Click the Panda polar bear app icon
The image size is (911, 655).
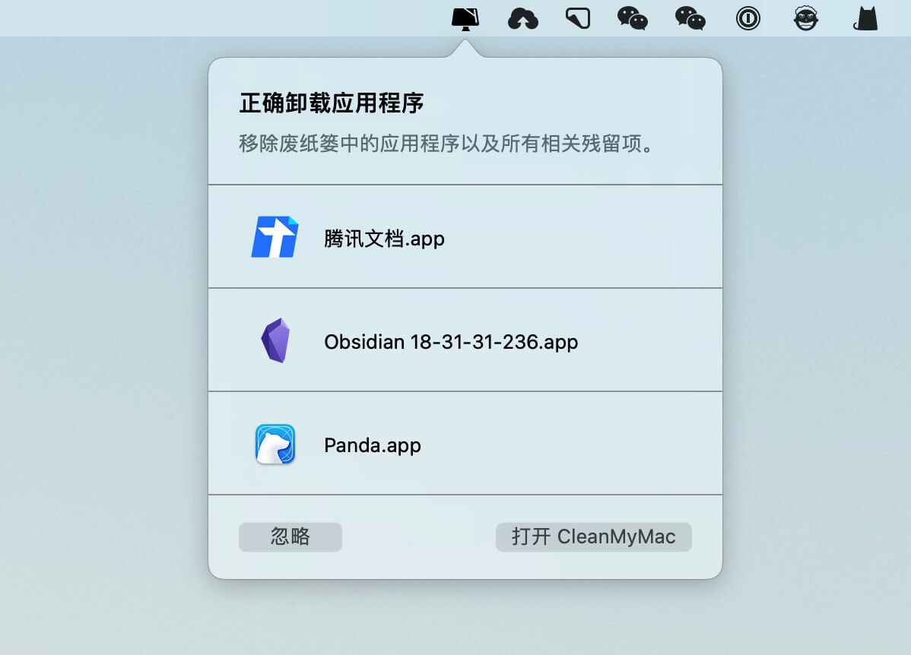point(275,445)
